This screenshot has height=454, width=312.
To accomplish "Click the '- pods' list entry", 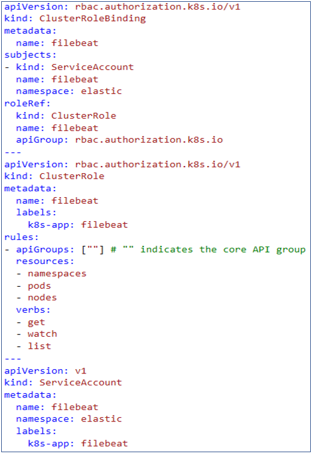I will (x=34, y=286).
